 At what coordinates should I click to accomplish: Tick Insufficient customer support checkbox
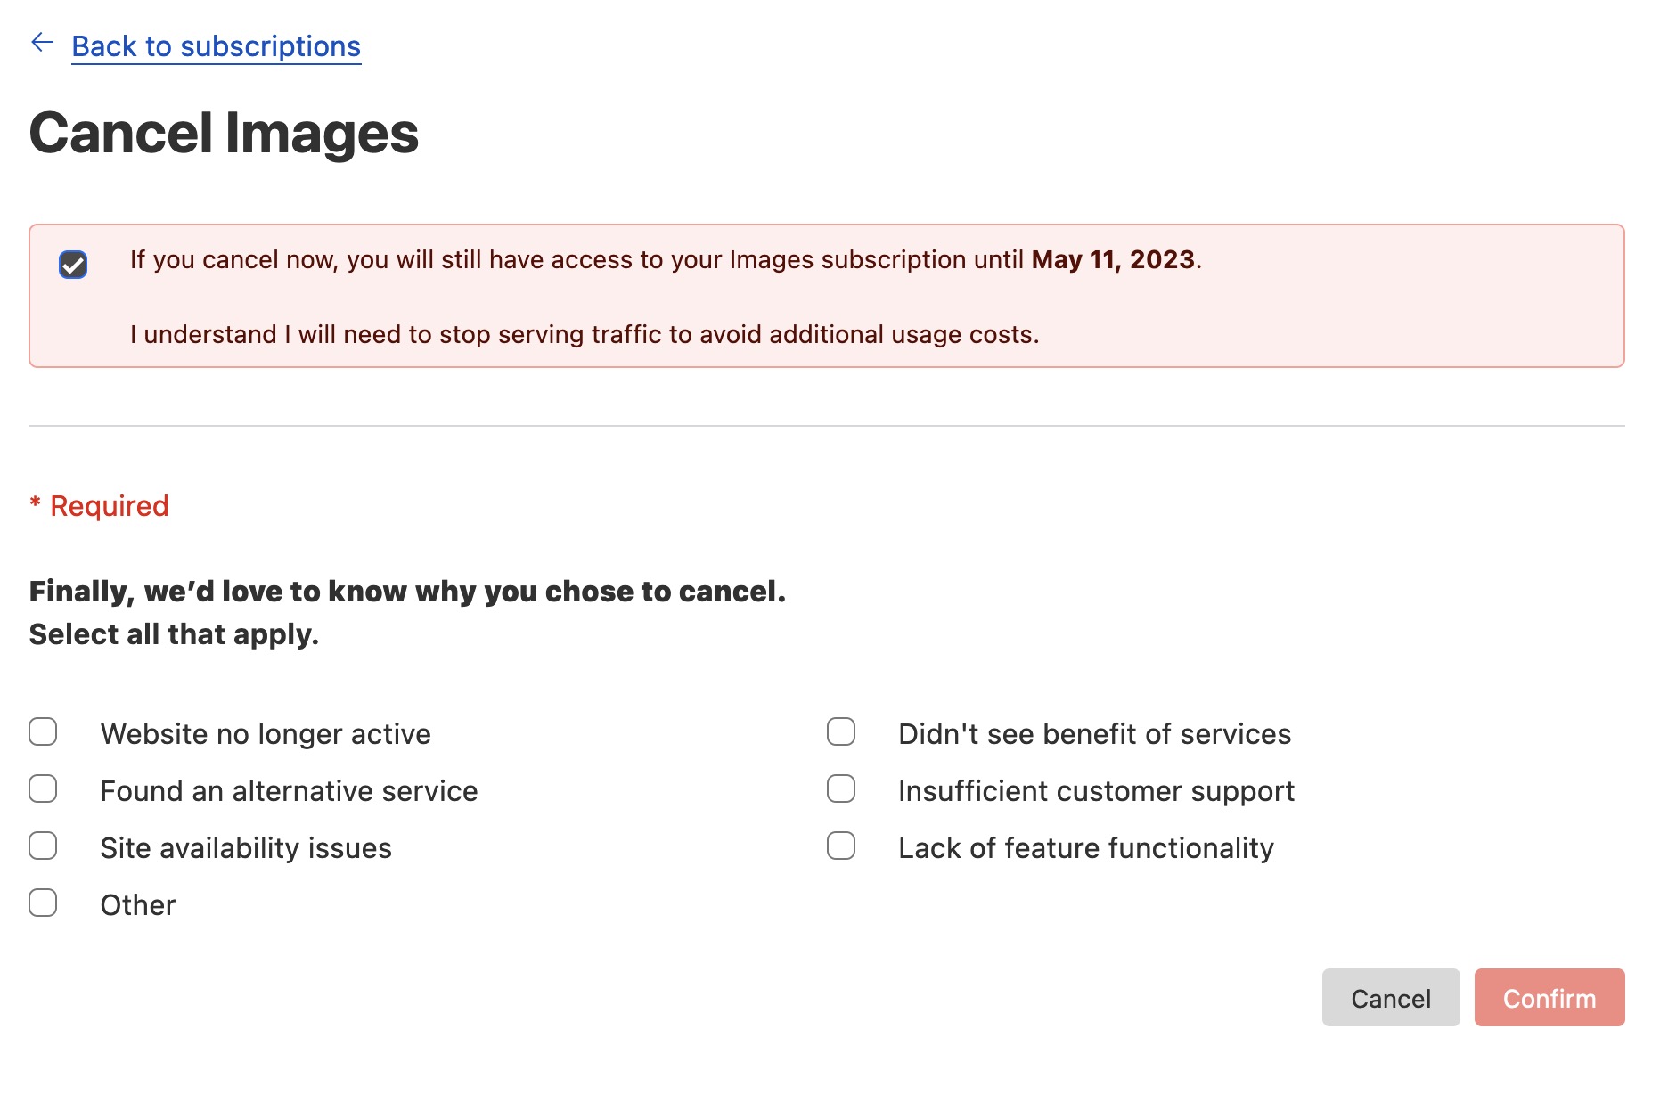[841, 788]
